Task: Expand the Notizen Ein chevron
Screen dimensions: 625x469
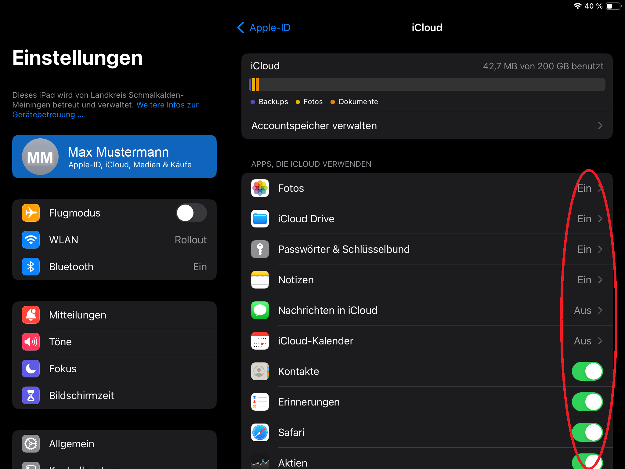Action: 600,280
